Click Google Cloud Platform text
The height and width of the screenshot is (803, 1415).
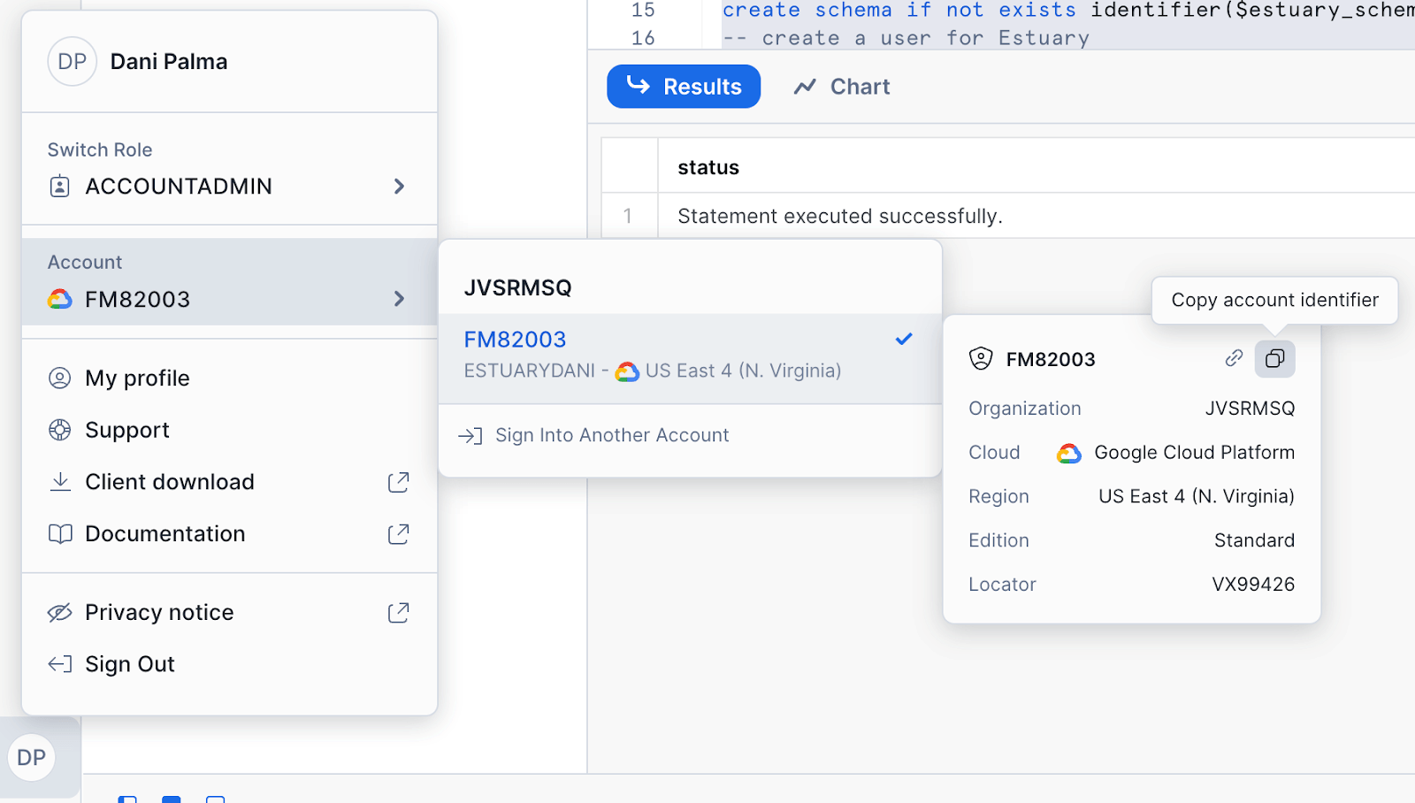click(x=1195, y=453)
